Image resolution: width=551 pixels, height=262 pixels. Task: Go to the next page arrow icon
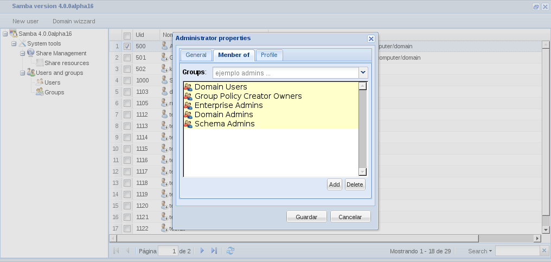pos(202,251)
